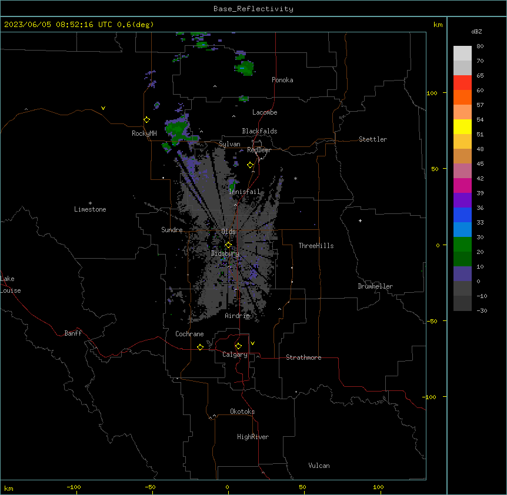Screen dimensions: 507x495
Task: Click the Calgary city label
Action: (235, 354)
